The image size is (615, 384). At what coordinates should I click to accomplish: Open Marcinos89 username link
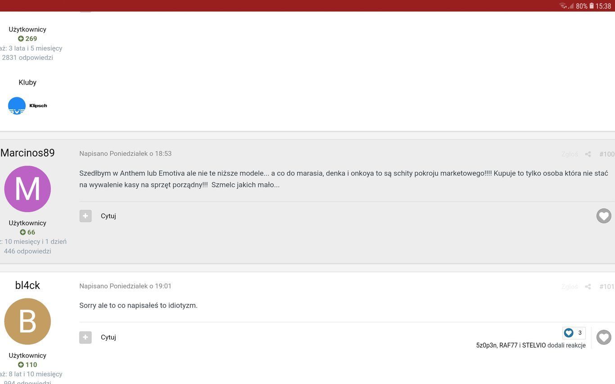click(x=27, y=153)
